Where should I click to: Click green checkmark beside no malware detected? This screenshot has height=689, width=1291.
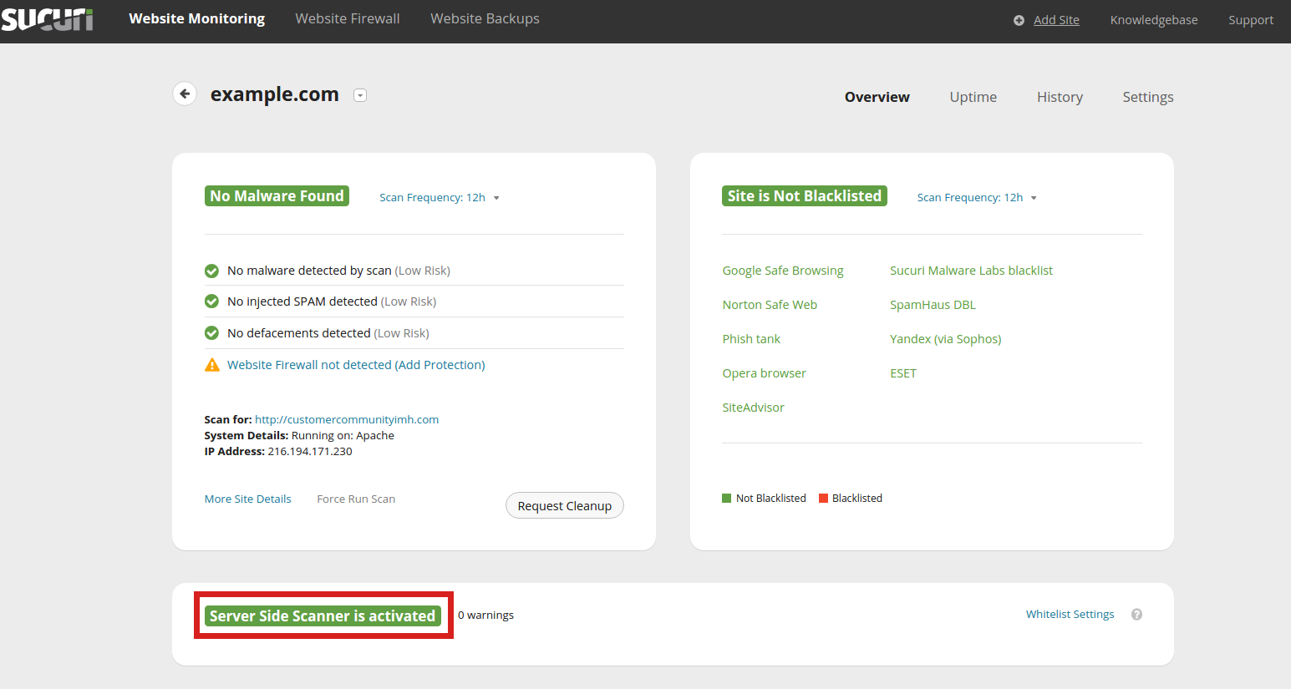(212, 271)
